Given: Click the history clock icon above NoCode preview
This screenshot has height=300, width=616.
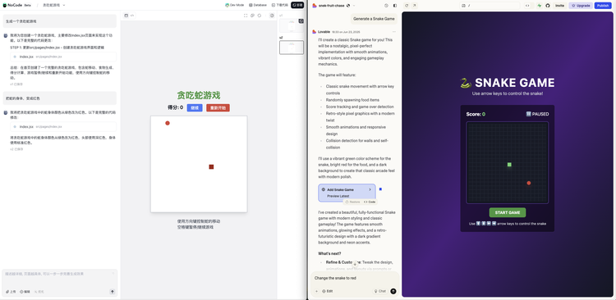Looking at the screenshot, I should pyautogui.click(x=272, y=16).
